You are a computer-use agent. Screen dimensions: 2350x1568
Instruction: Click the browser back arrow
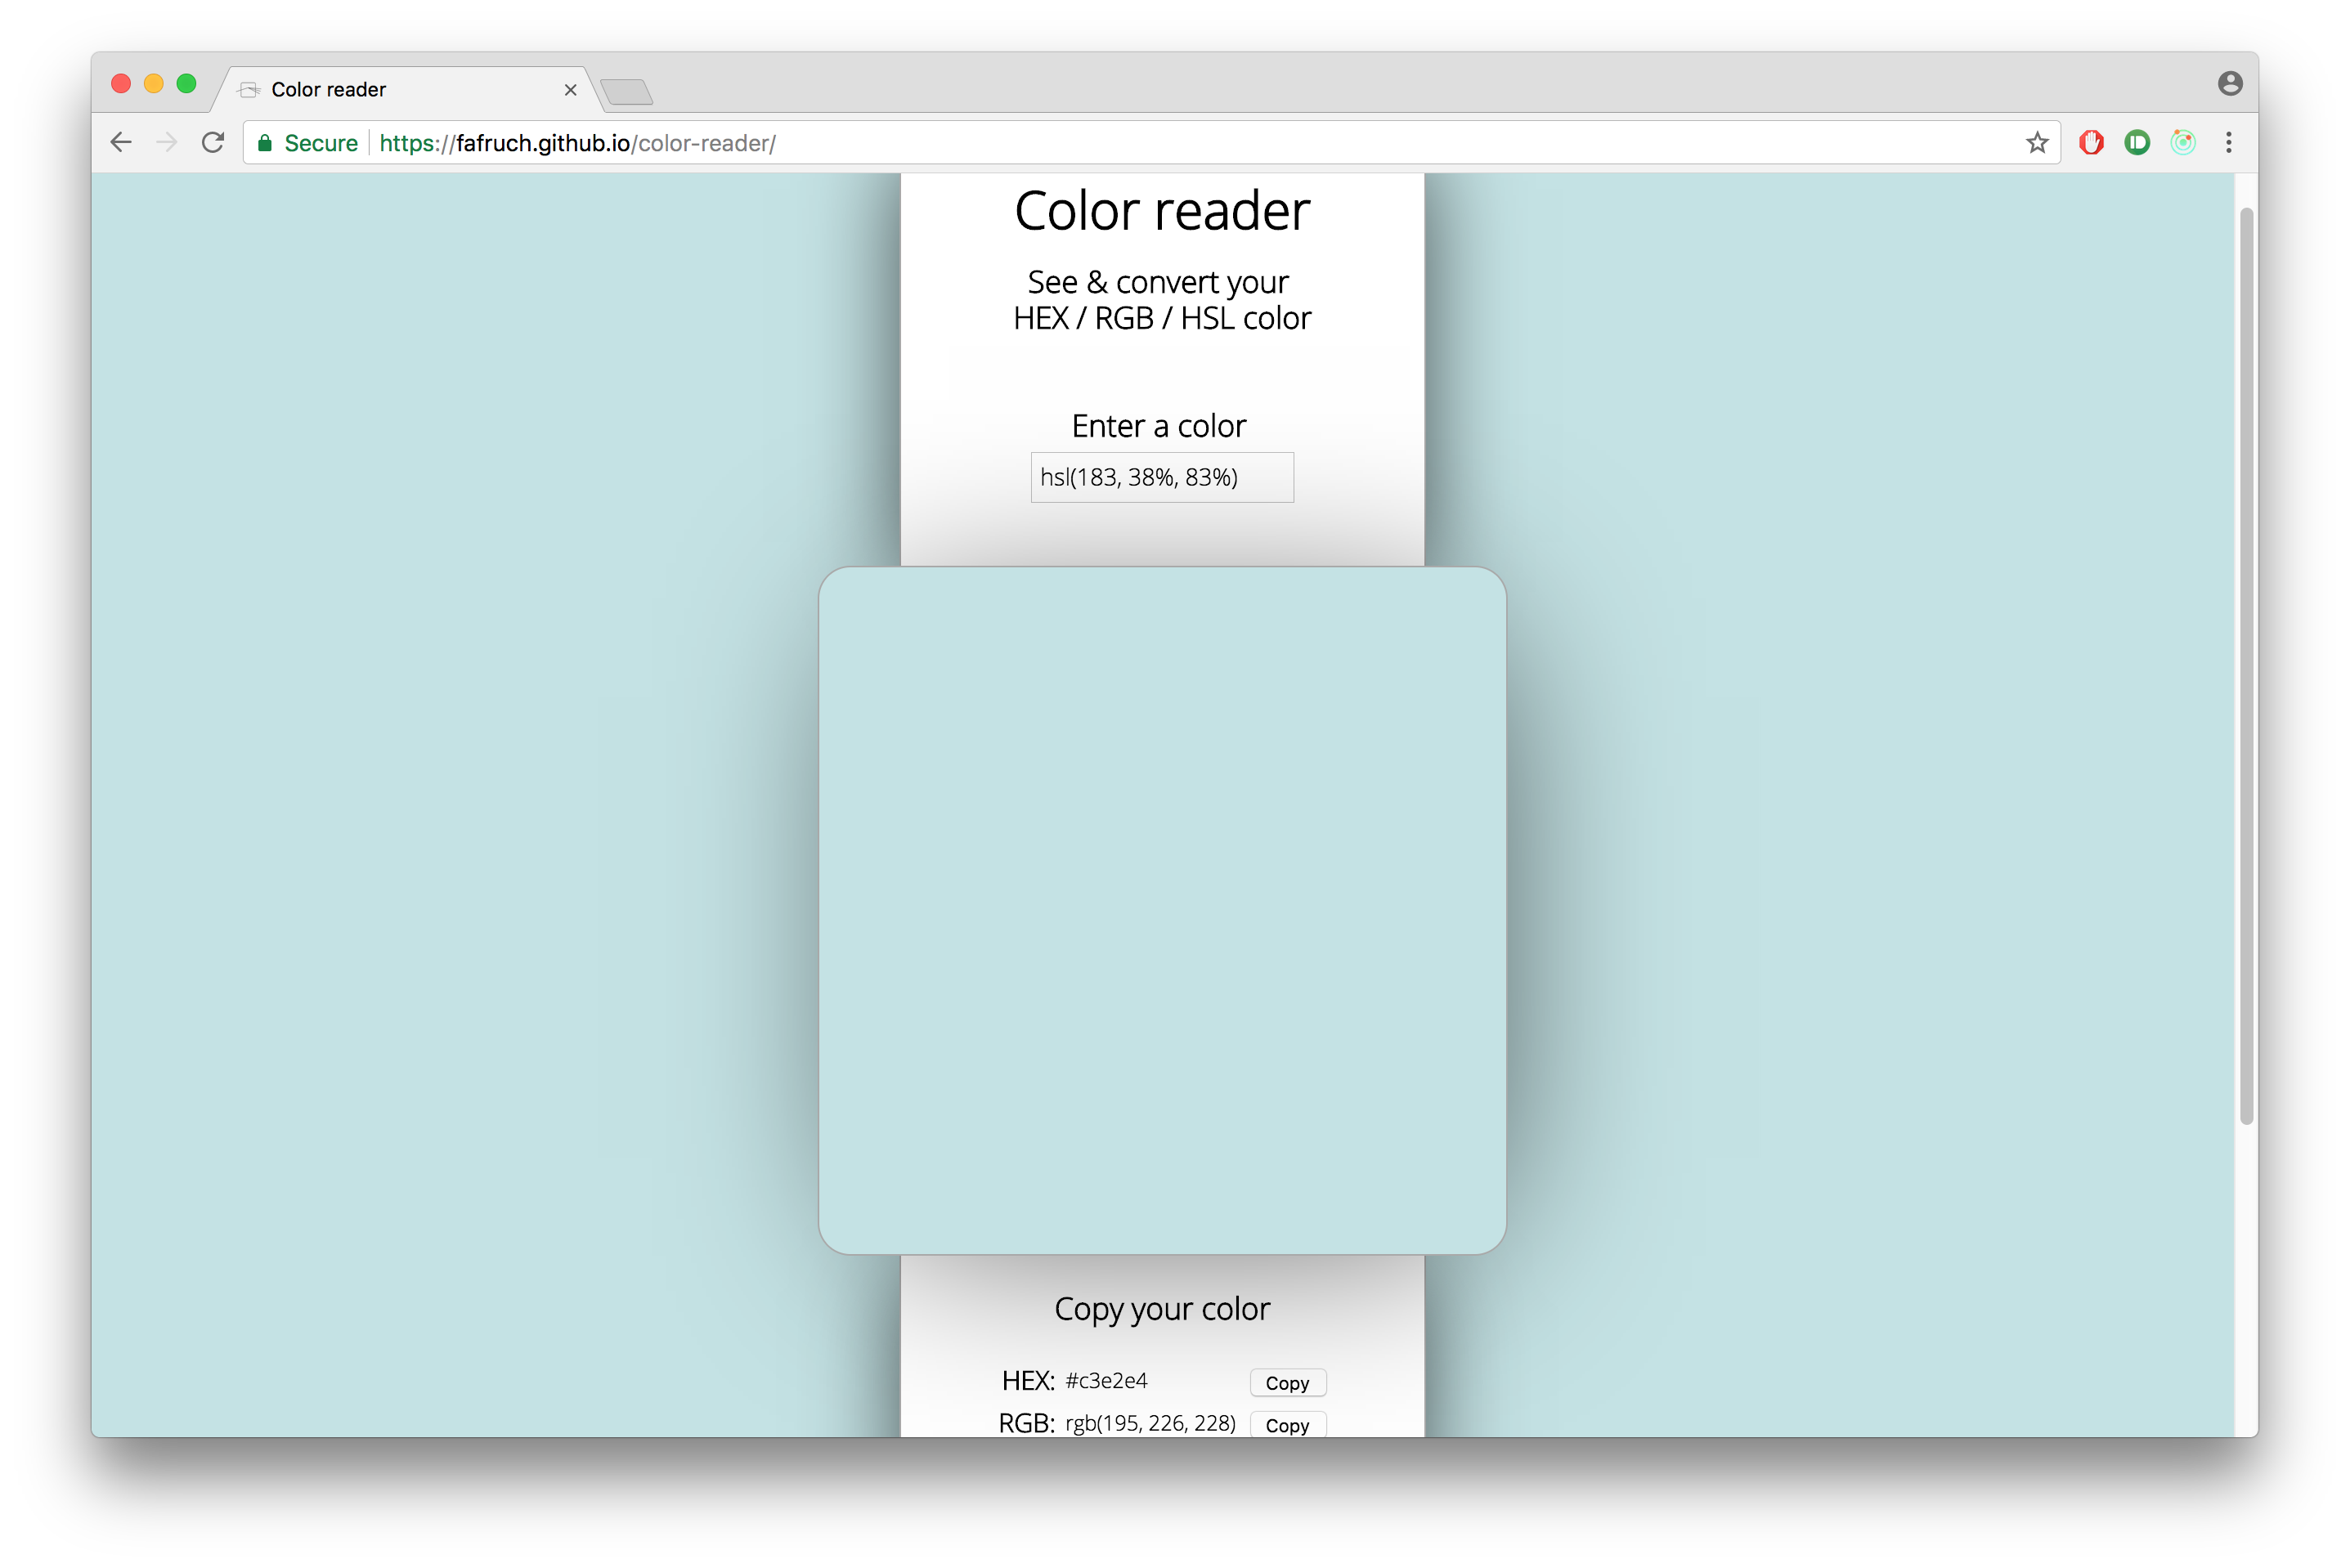click(x=121, y=142)
